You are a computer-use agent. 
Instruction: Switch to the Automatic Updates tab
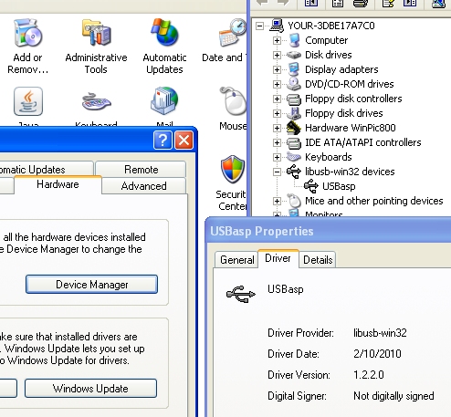46,169
